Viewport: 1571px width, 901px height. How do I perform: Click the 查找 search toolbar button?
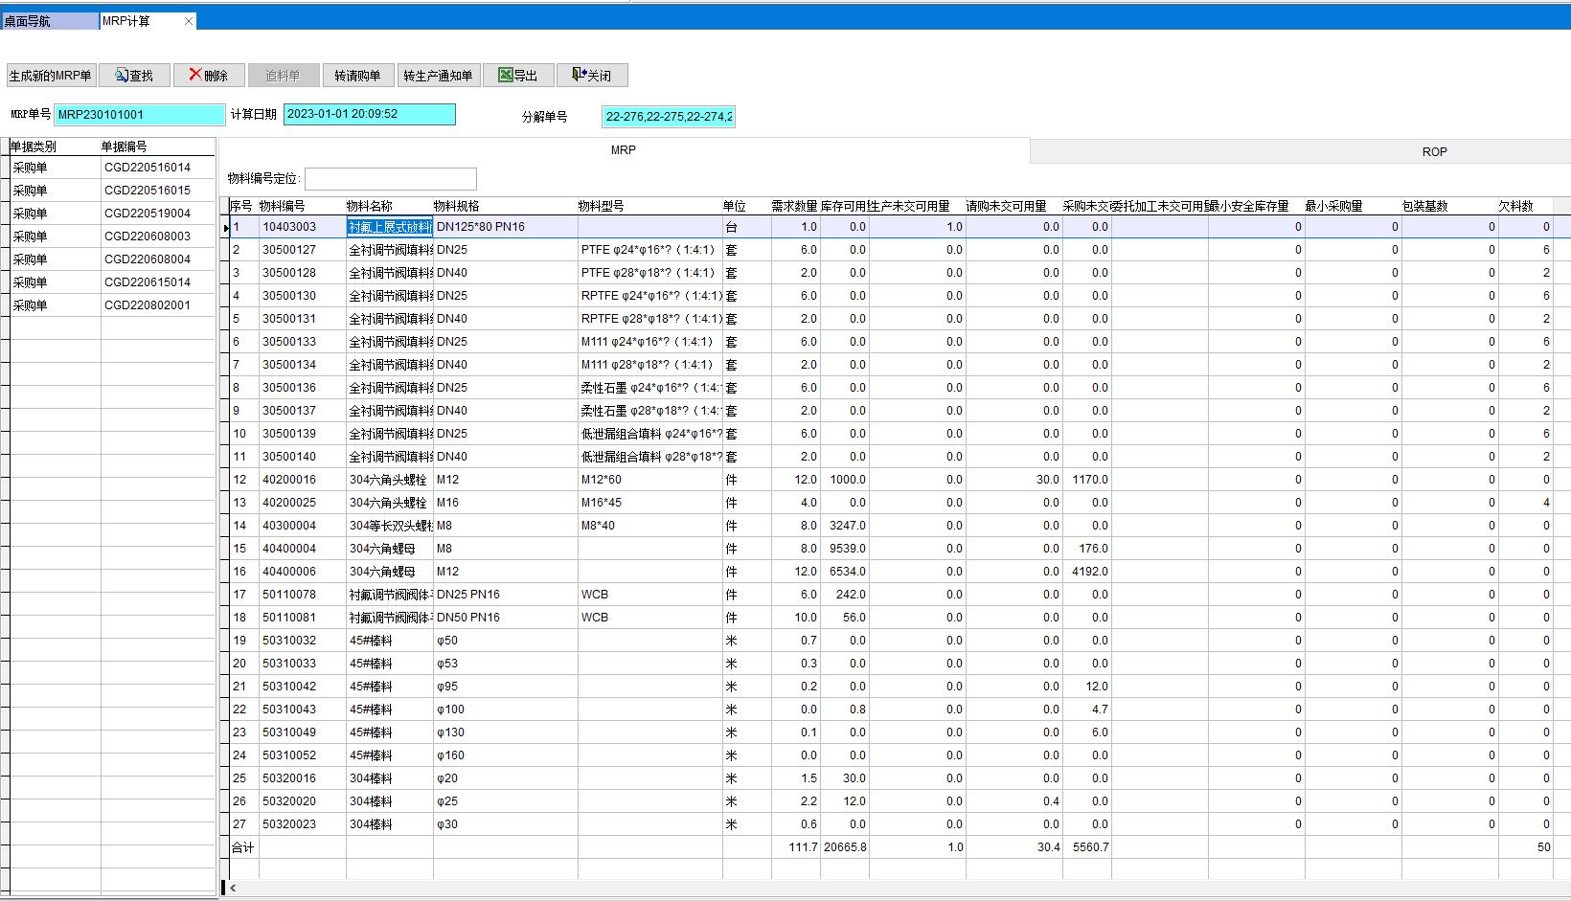pos(134,76)
